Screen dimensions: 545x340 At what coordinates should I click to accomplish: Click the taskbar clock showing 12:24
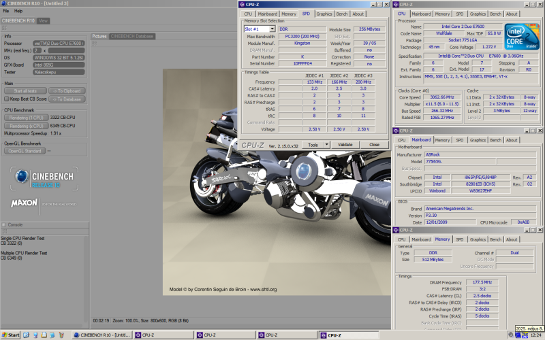point(535,335)
